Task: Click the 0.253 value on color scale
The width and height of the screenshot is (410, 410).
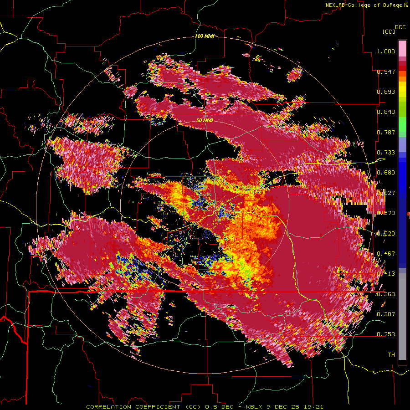Action: pyautogui.click(x=386, y=334)
